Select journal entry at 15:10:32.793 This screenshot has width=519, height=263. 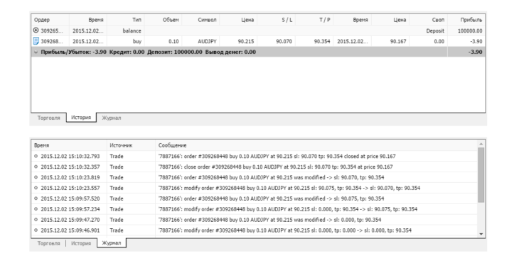pos(255,156)
